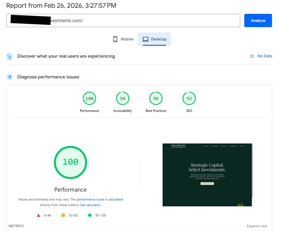Click the mobile phone icon
Screen dimensions: 308x231
[115, 39]
